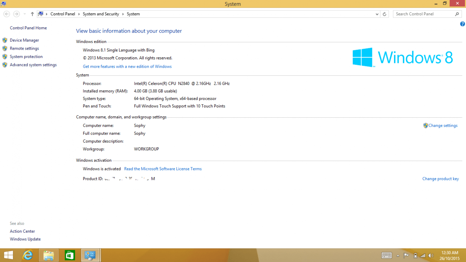Open the touch keyboard from the taskbar
466x262 pixels.
tap(386, 255)
